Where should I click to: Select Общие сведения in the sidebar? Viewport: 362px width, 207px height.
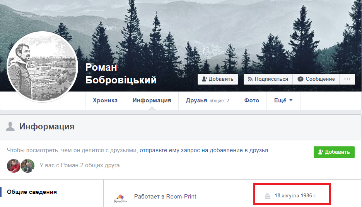(32, 192)
